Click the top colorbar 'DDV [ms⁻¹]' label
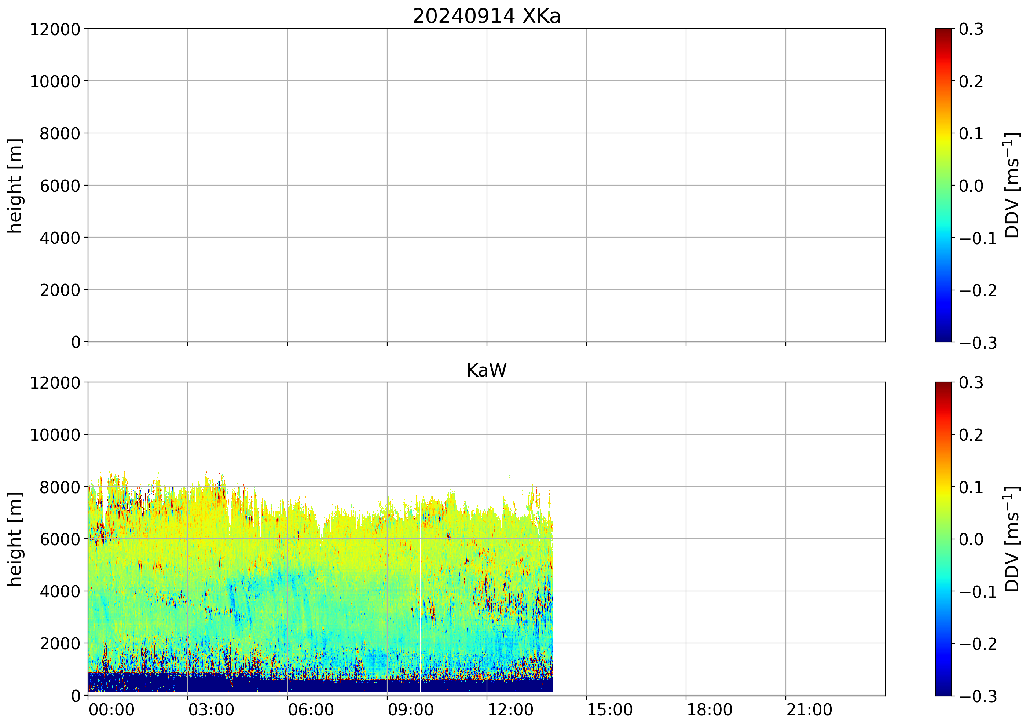The height and width of the screenshot is (726, 1030). [x=1012, y=185]
